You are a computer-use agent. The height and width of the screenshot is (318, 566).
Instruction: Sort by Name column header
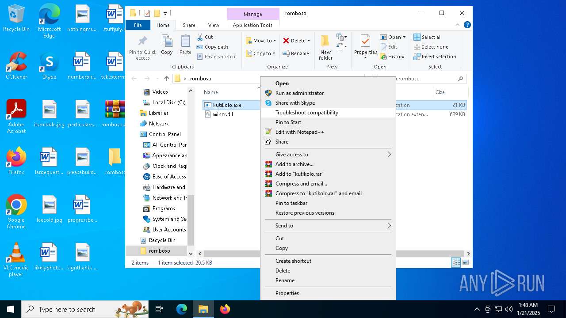211,92
